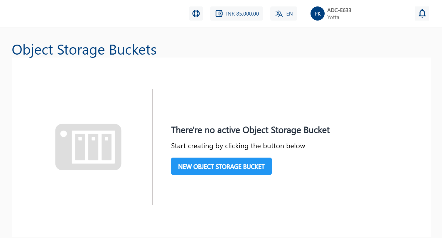Click the INR 85,000.00 credit balance

click(x=242, y=13)
